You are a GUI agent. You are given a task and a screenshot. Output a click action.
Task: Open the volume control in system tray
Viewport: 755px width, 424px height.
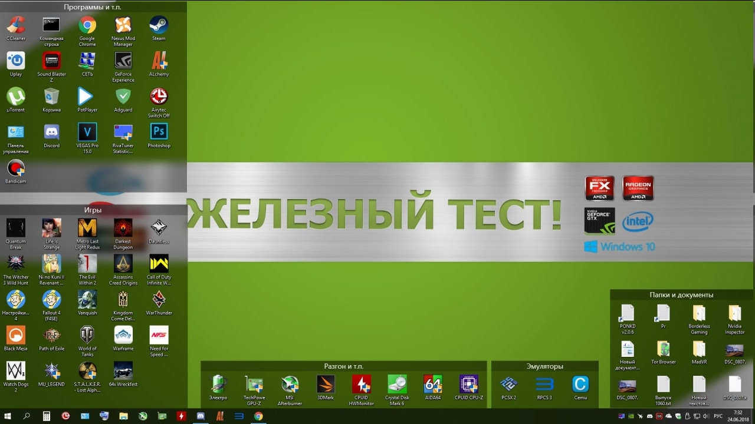[x=706, y=416]
